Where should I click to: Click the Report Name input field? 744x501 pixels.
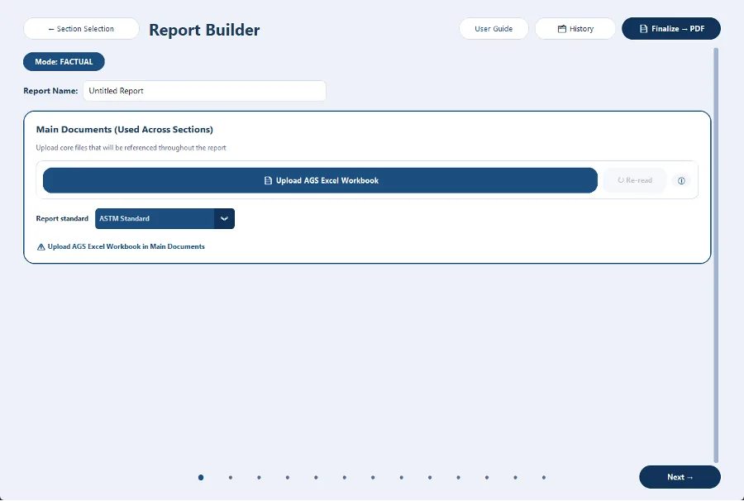[x=204, y=91]
